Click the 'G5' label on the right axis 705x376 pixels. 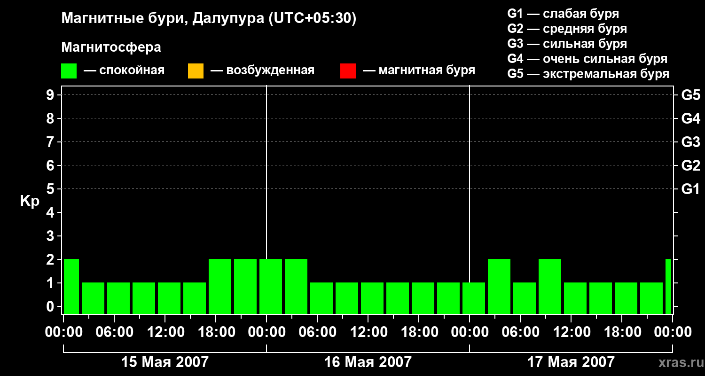click(x=690, y=95)
